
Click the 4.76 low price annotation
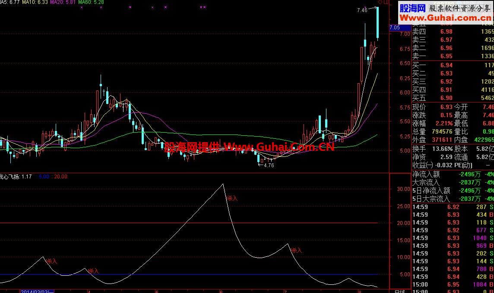click(x=269, y=165)
